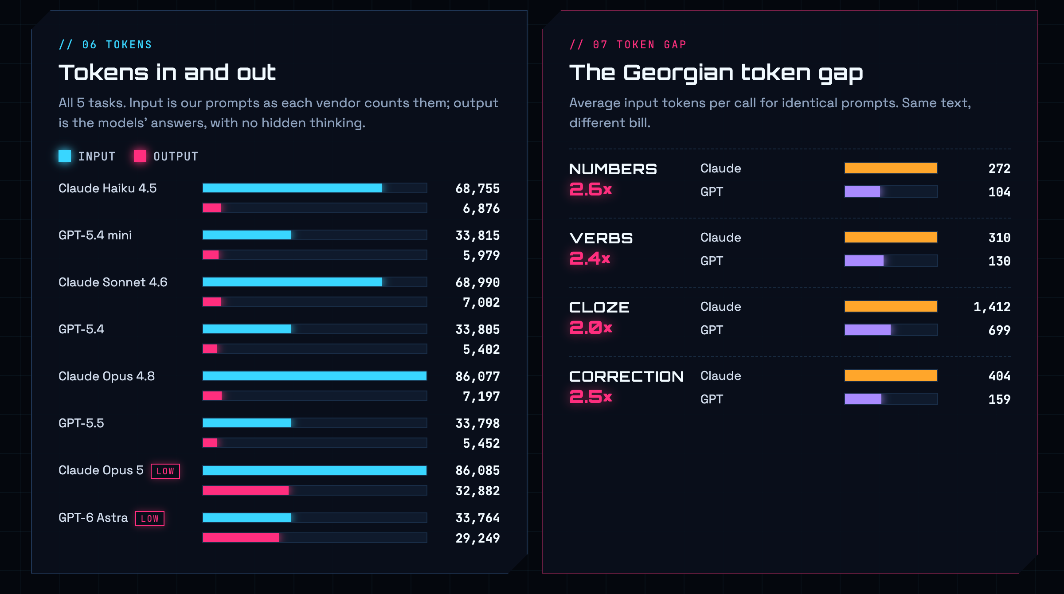Screen dimensions: 1064x594
Task: Click the GPT-5.4 mini model label
Action: coord(95,235)
